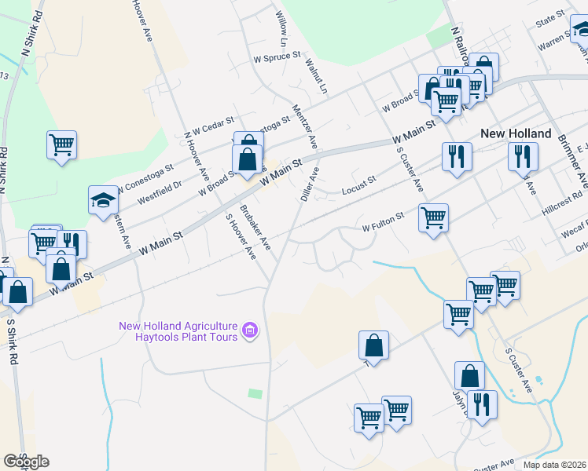Click the lone shopping bag marker east of the Haytools plant
The width and height of the screenshot is (588, 471).
pyautogui.click(x=373, y=348)
